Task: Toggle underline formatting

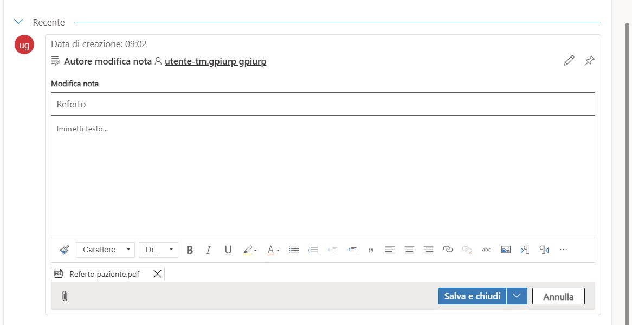Action: point(228,250)
